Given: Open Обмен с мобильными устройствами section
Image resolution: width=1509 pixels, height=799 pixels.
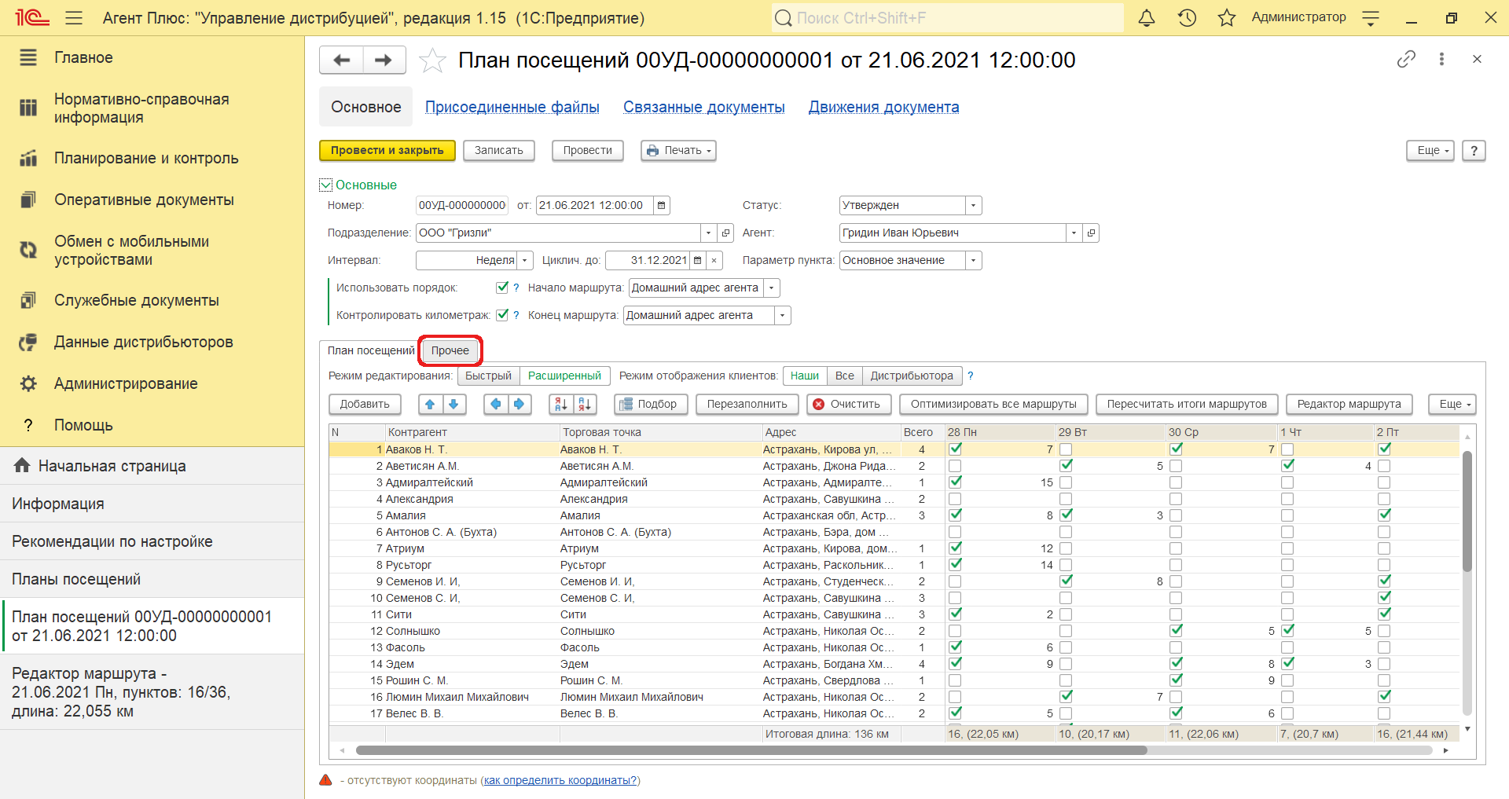Looking at the screenshot, I should point(131,251).
